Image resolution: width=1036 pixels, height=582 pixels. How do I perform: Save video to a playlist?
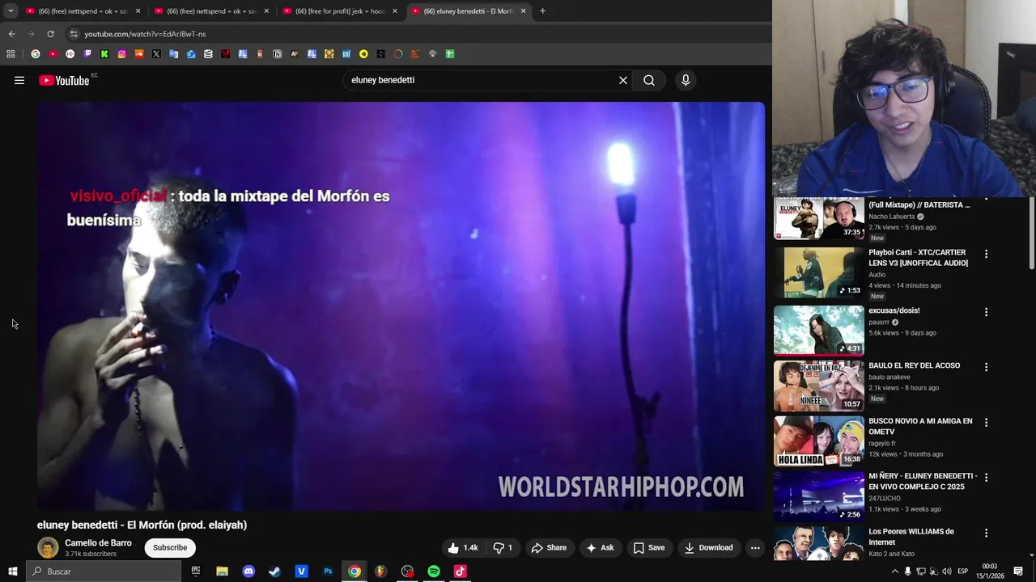click(x=649, y=547)
